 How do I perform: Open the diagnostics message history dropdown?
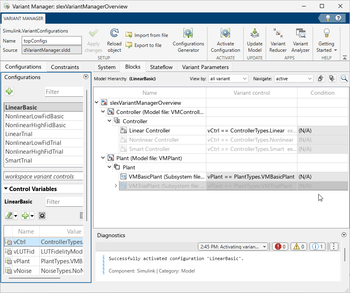233,246
